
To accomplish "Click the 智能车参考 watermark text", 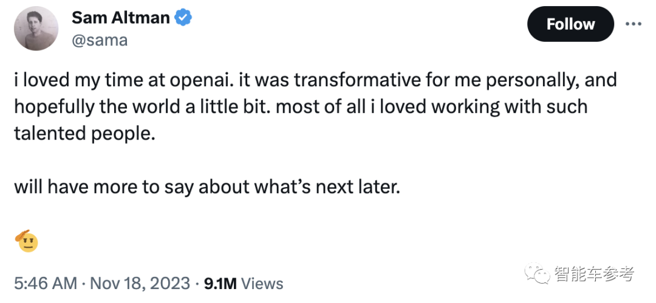I will (594, 274).
